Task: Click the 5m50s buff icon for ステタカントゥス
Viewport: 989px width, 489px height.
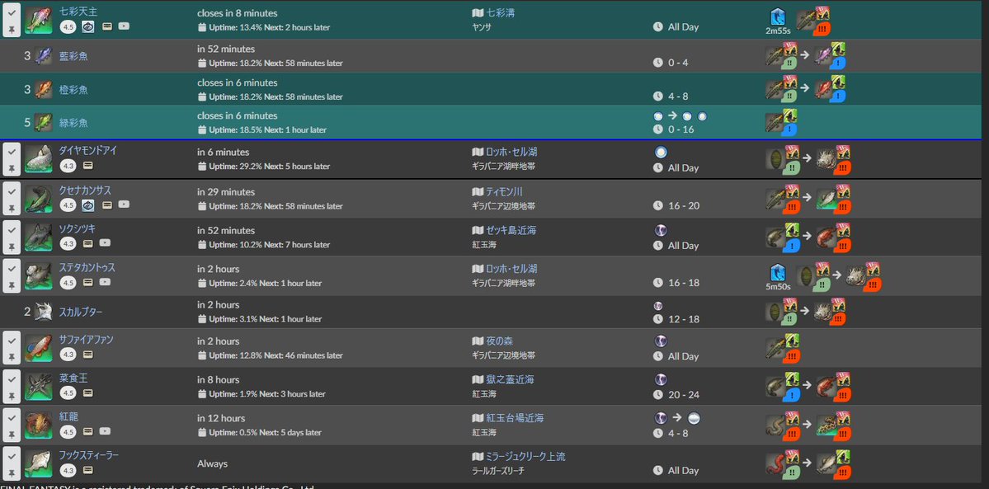Action: tap(778, 273)
